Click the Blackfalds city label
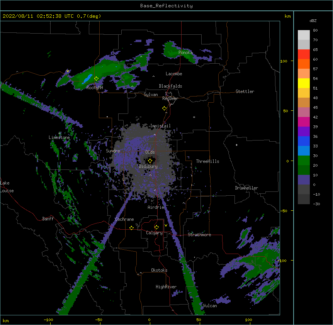Screen dimensions: 333x325 pos(170,86)
